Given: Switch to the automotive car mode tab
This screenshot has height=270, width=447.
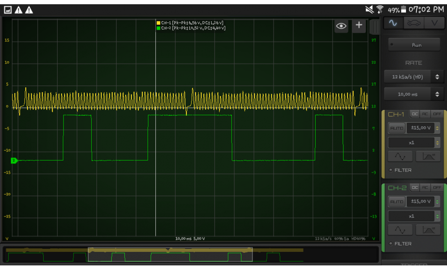Looking at the screenshot, I should (413, 23).
